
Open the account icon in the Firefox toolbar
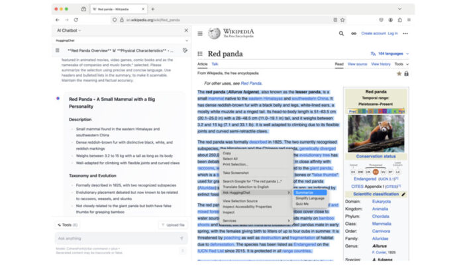click(x=391, y=20)
